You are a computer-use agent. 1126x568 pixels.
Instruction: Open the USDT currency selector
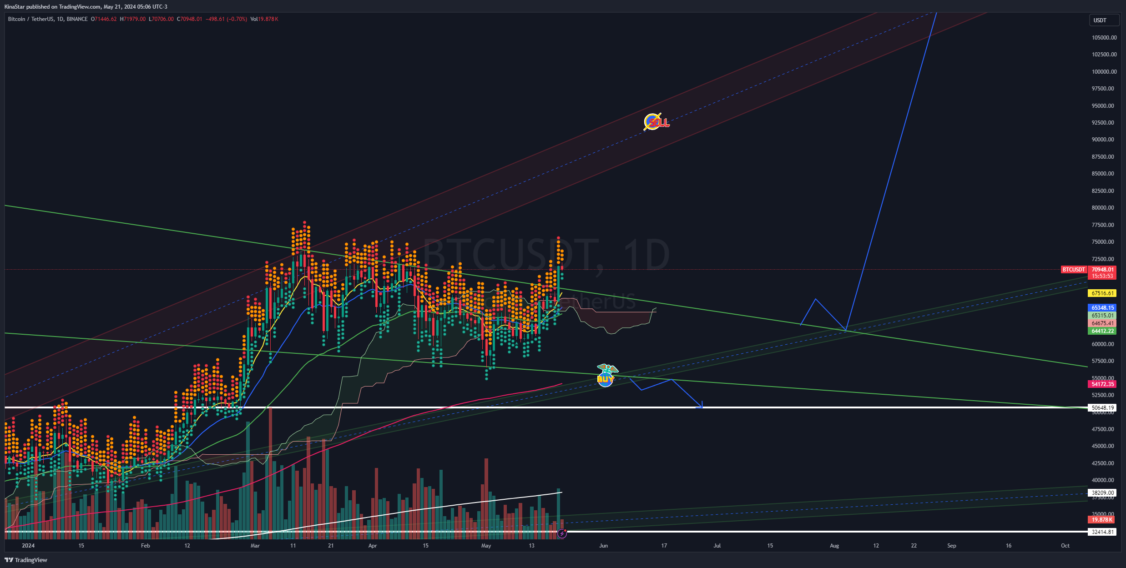[1103, 20]
